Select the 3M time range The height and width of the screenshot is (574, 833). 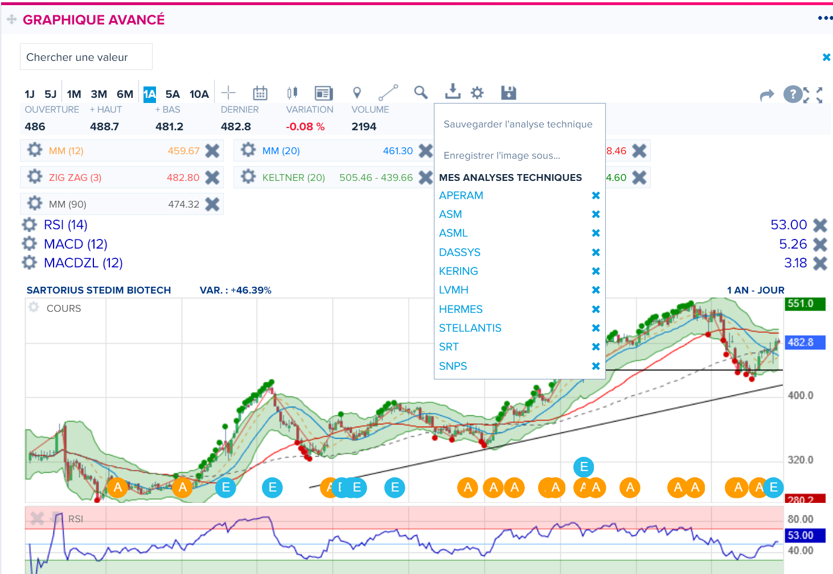(x=99, y=94)
